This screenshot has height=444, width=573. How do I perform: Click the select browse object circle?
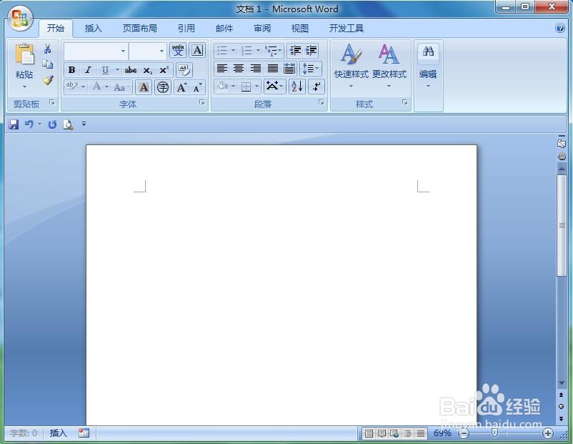[x=562, y=406]
